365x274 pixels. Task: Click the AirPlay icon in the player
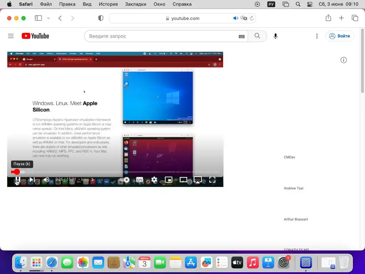[197, 180]
